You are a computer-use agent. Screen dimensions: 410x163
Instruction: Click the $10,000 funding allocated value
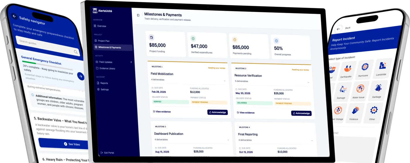[282, 152]
